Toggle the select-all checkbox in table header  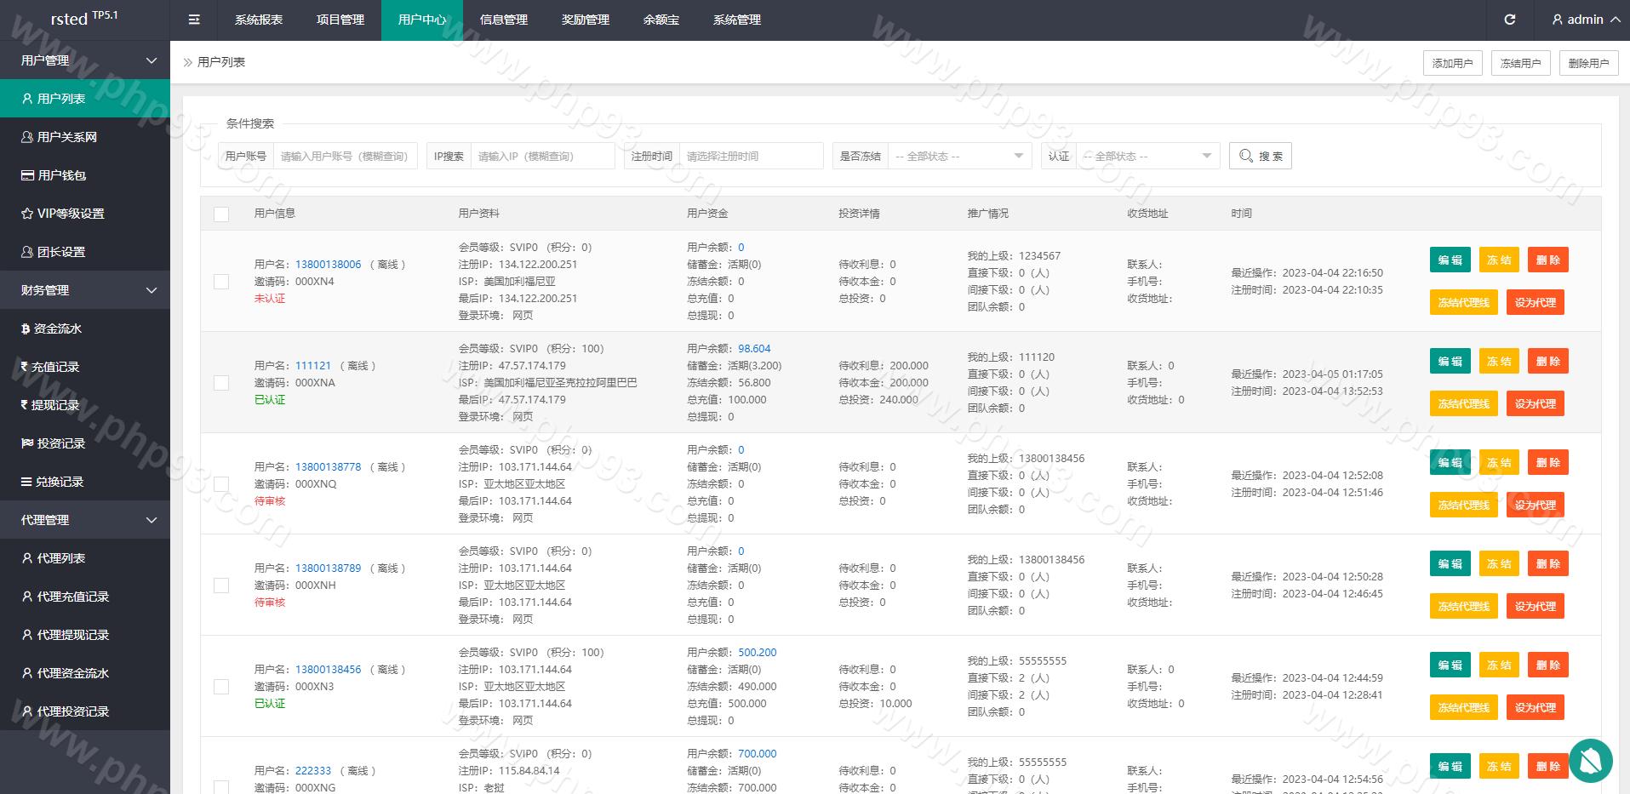click(221, 214)
